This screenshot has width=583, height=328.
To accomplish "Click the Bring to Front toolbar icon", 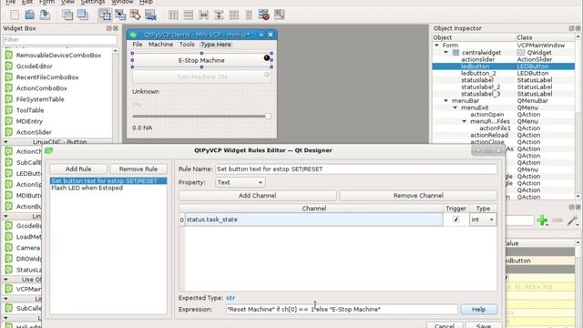I will point(82,15).
